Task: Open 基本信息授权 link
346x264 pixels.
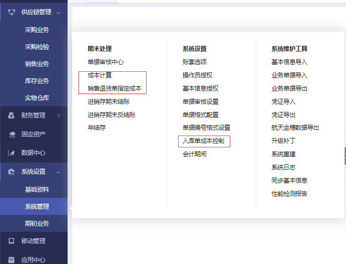Action: (200, 88)
